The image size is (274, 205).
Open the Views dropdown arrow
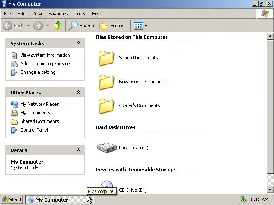pyautogui.click(x=146, y=26)
